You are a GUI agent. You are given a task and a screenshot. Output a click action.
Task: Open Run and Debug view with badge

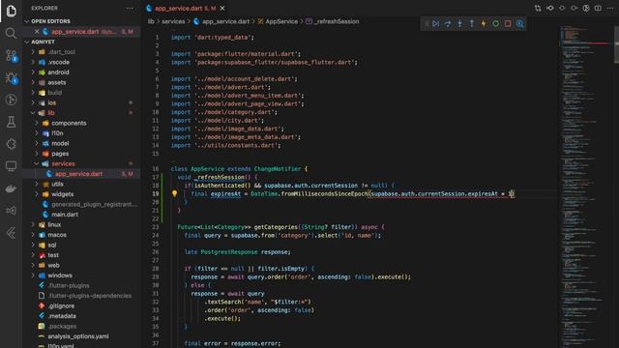(11, 77)
